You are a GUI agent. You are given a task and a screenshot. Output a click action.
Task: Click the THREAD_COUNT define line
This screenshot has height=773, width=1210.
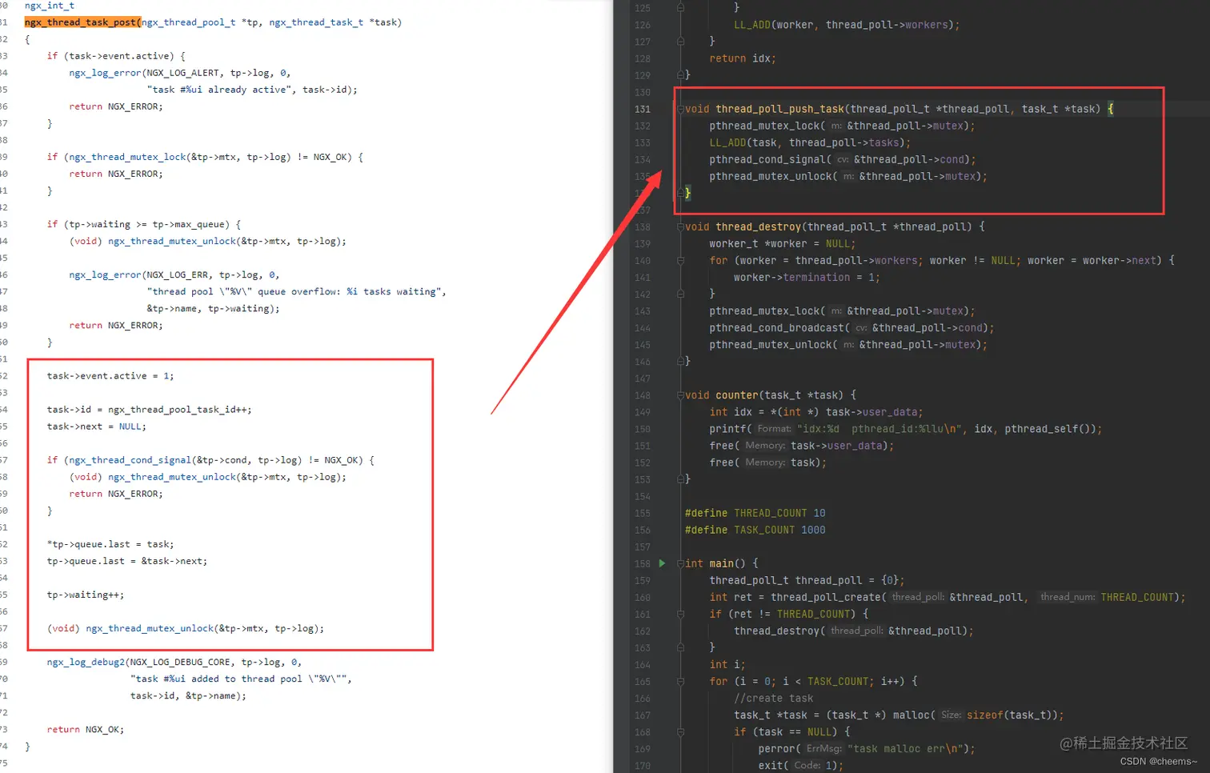755,513
